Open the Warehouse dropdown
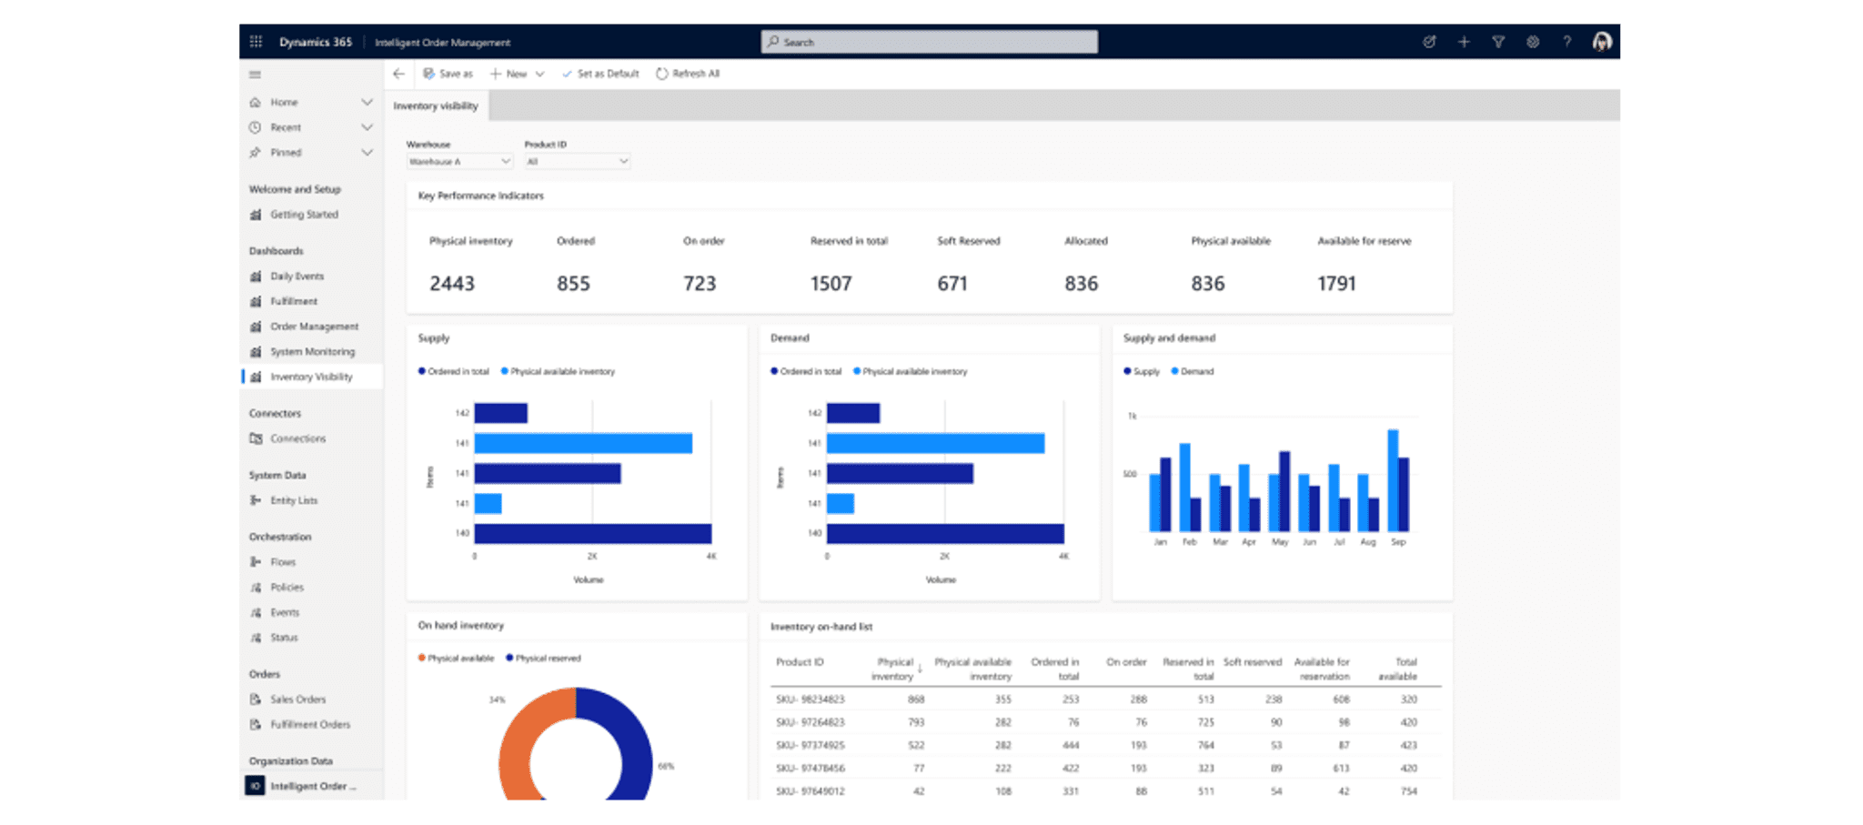 (459, 162)
